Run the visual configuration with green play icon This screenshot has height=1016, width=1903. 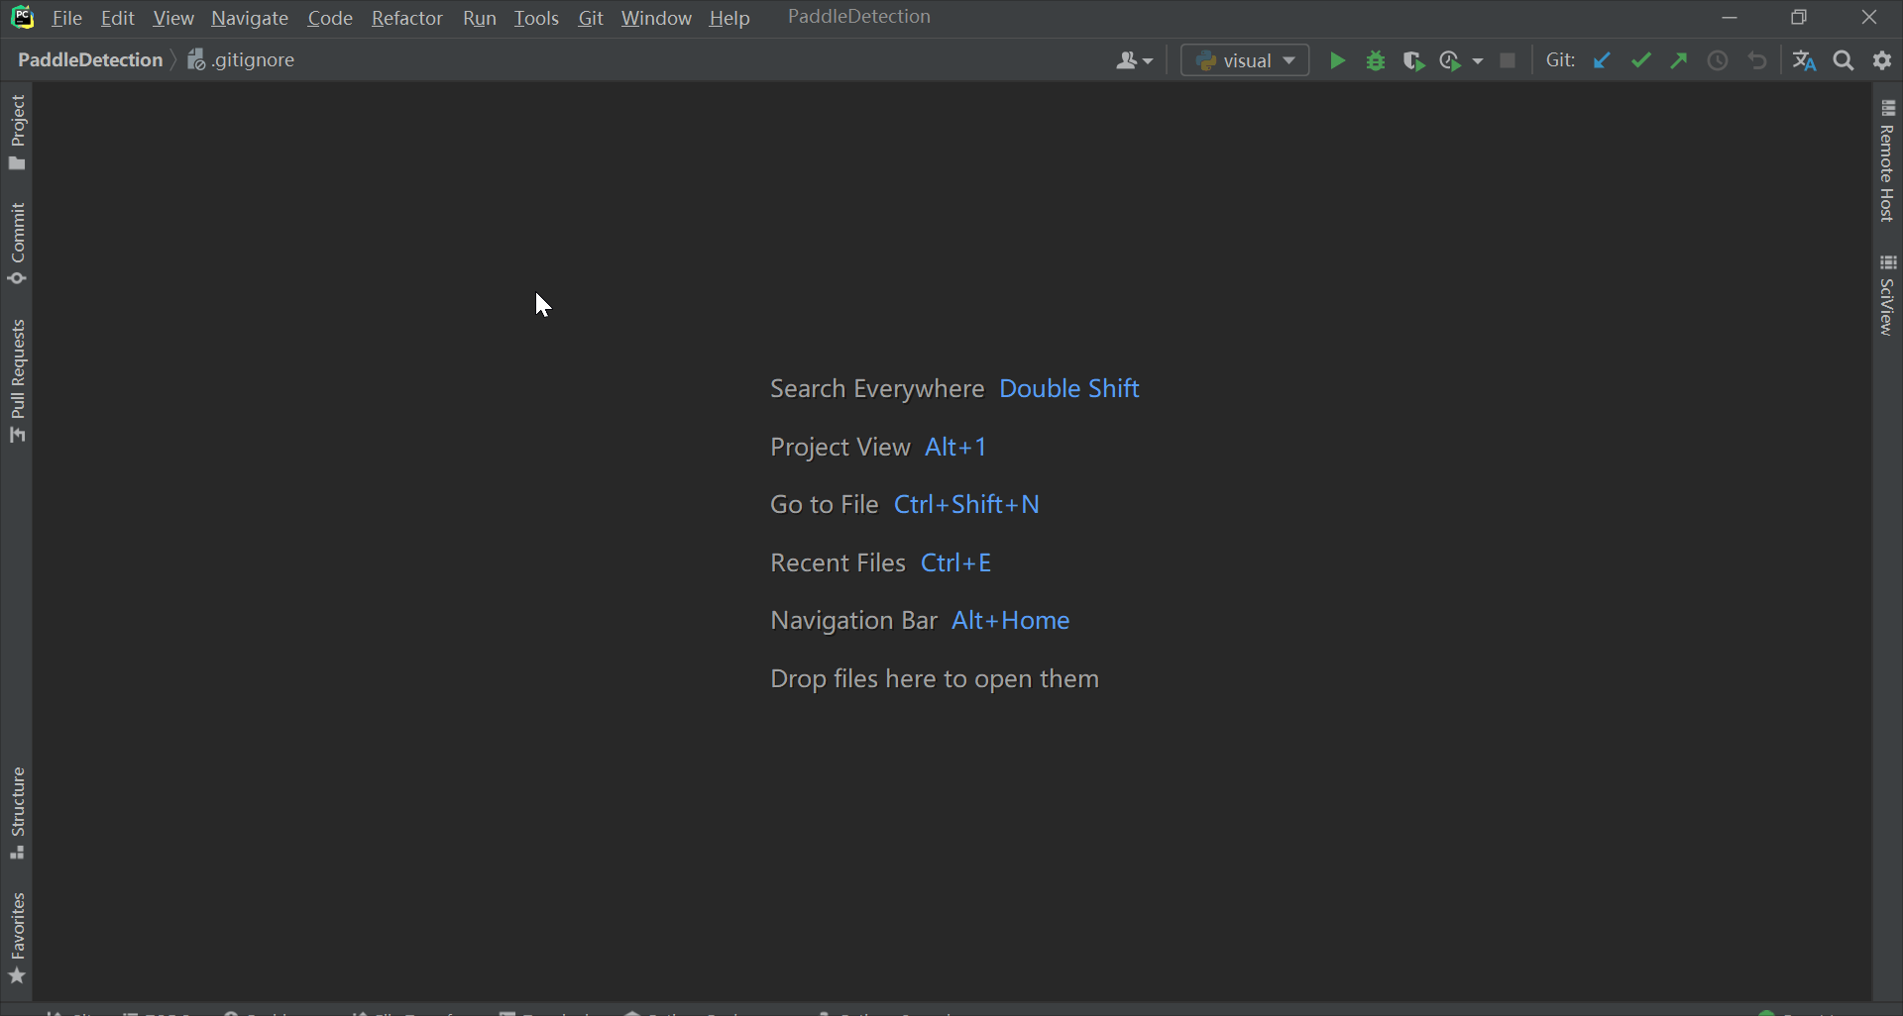coord(1337,61)
